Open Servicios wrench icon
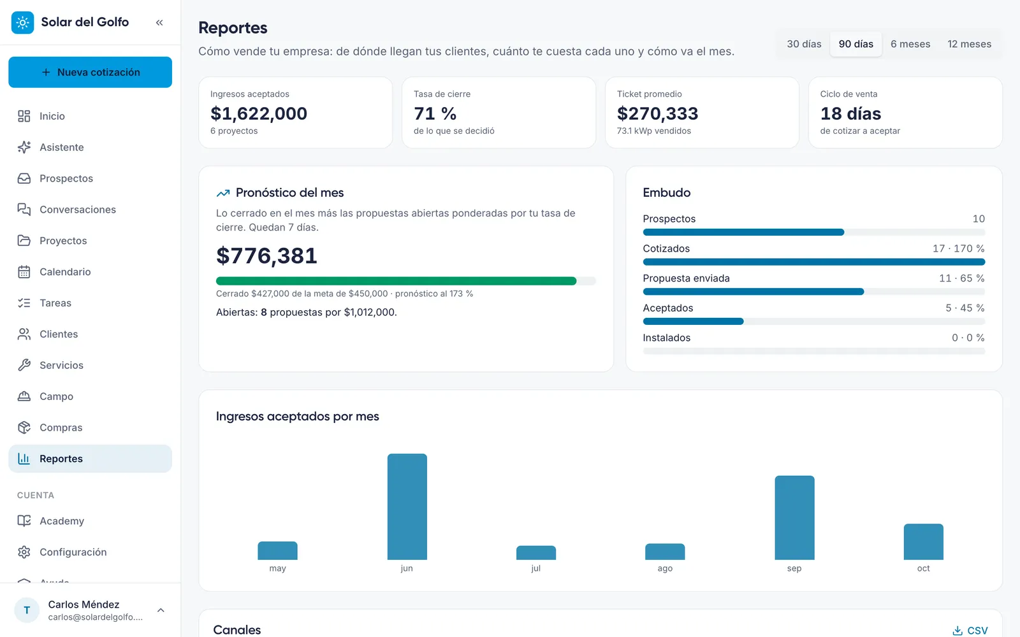The height and width of the screenshot is (637, 1020). coord(24,365)
